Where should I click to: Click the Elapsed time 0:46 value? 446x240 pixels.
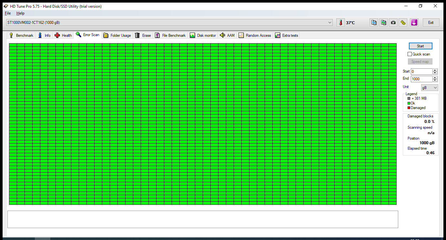coord(430,153)
